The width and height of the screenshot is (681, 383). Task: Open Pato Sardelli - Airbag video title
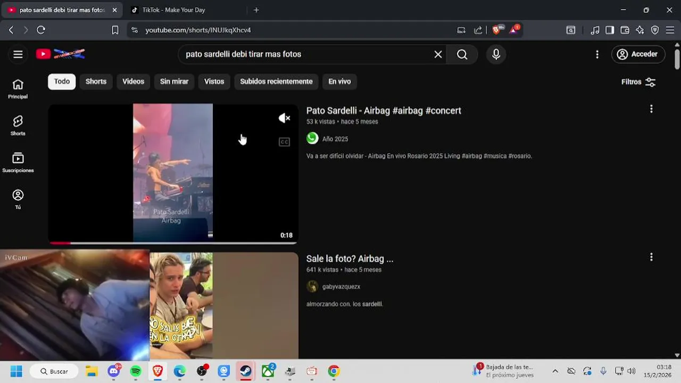point(384,111)
